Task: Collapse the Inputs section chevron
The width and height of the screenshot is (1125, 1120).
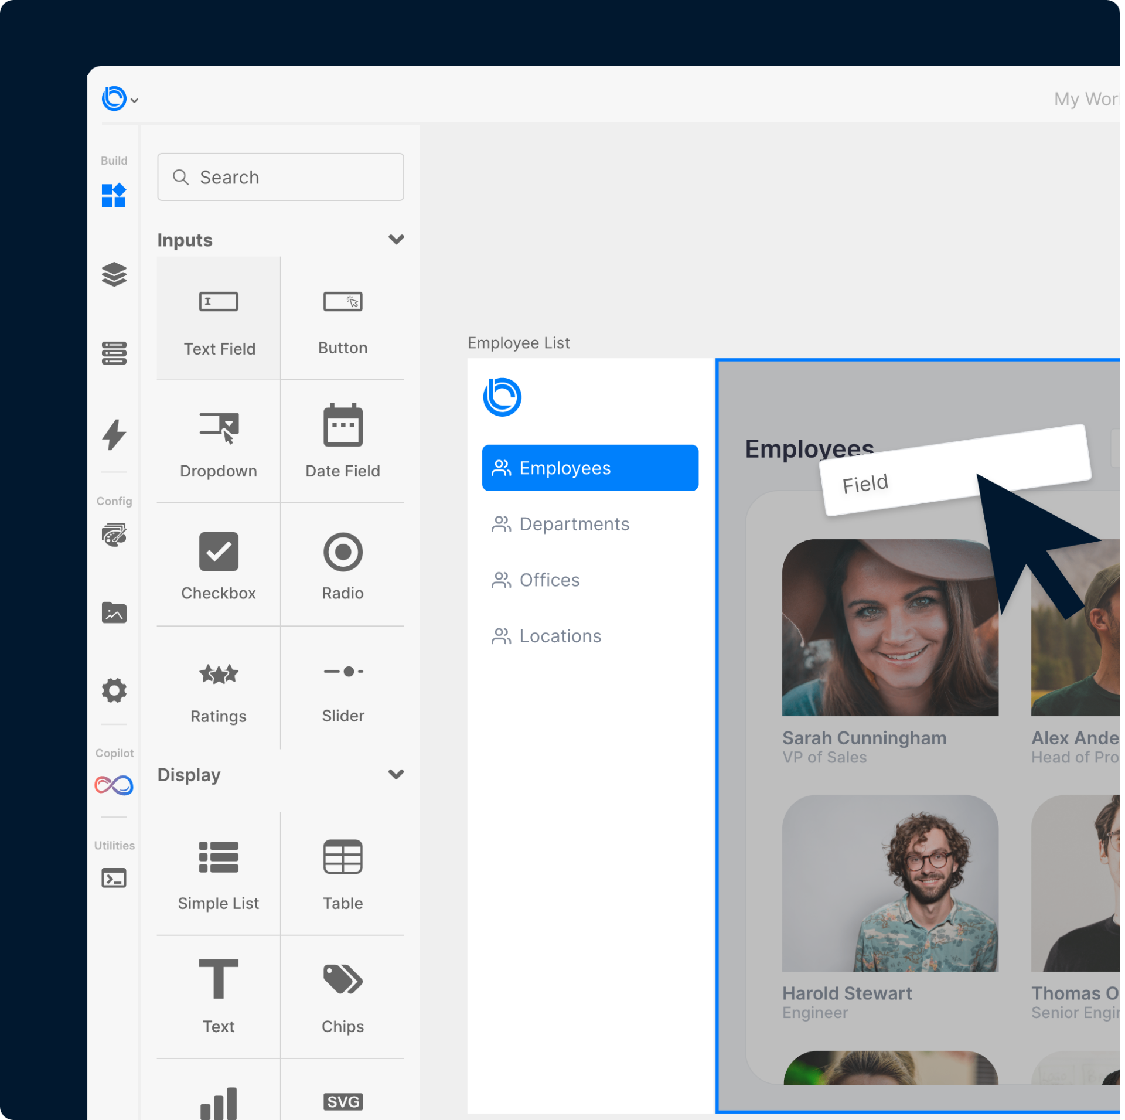Action: (396, 240)
